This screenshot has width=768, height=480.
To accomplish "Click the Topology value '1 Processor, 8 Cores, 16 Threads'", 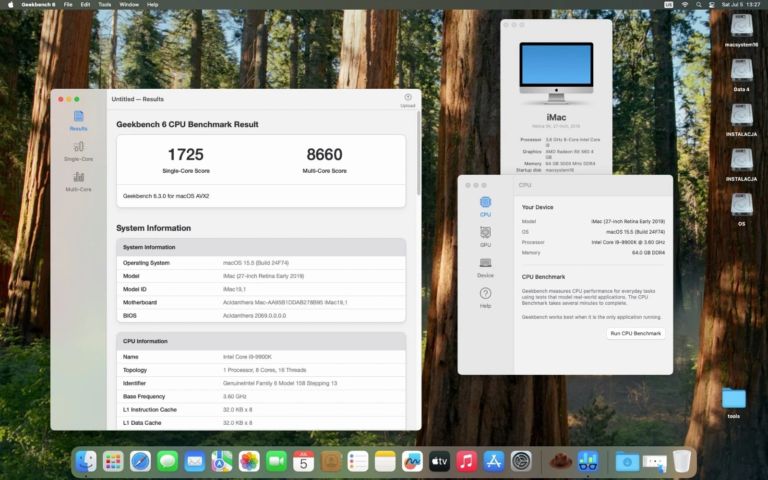I will pyautogui.click(x=264, y=370).
